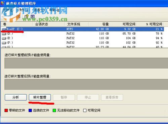Sort by the 容量 column header

click(x=99, y=24)
